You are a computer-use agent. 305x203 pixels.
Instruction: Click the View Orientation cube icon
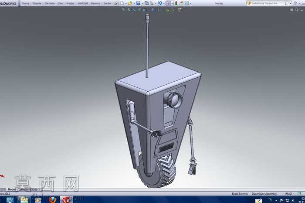(144, 10)
